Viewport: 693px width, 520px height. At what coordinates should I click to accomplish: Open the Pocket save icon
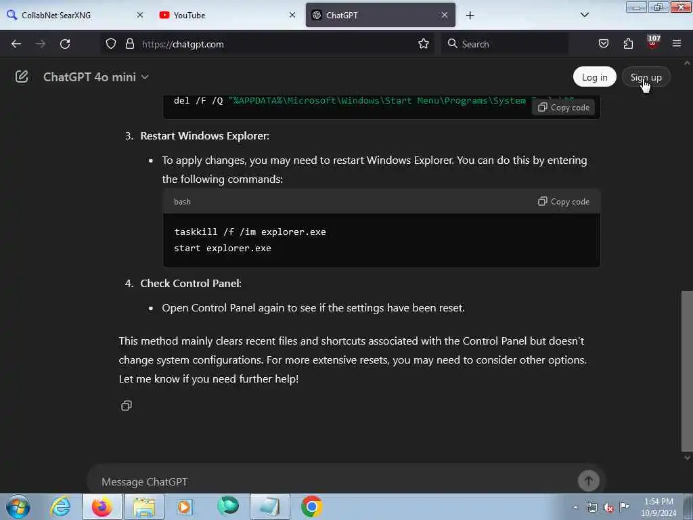click(x=603, y=44)
